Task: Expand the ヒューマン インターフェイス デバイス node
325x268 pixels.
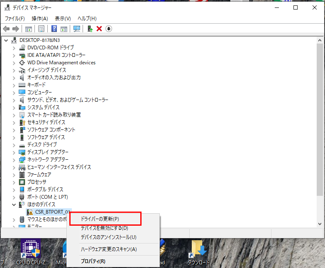Action: pos(14,167)
